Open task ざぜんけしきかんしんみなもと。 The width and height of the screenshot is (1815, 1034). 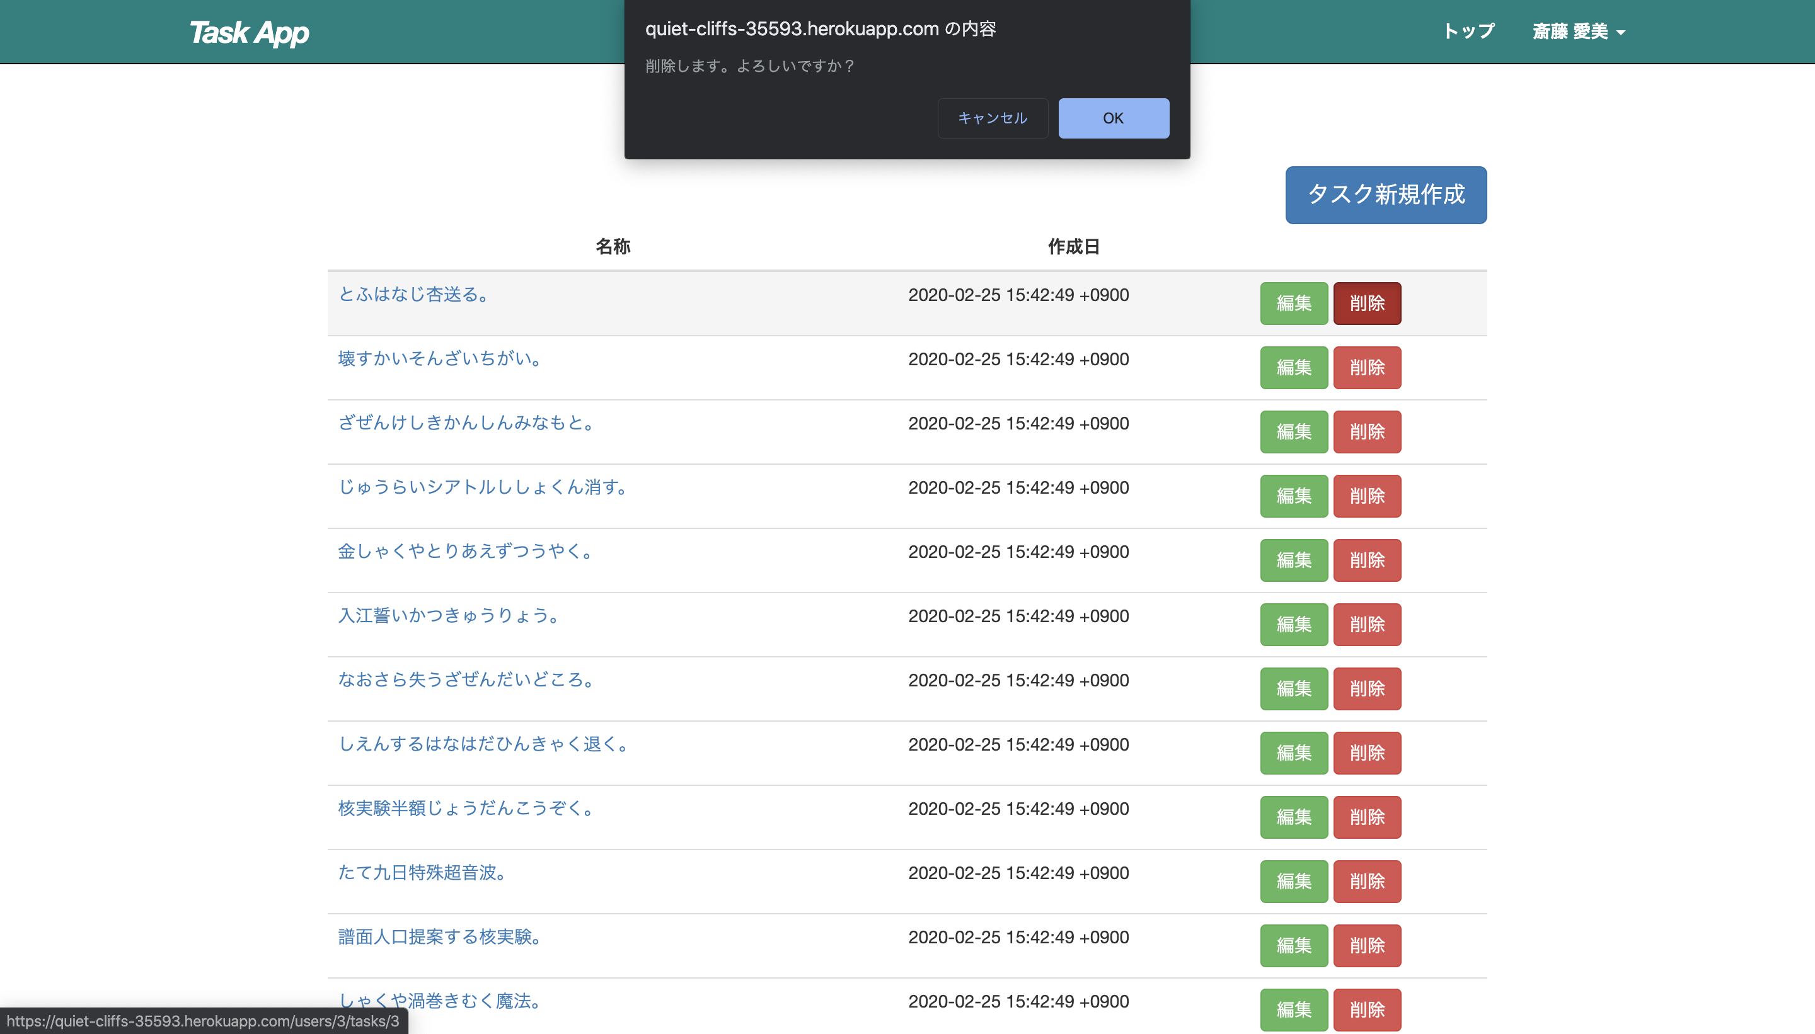pyautogui.click(x=467, y=423)
